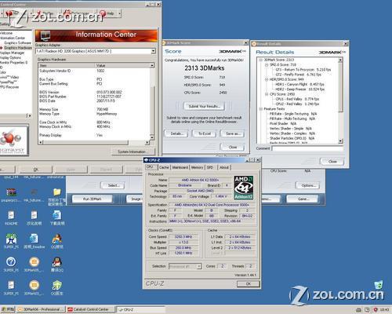Click the red tray icon beside the clock
Screen dimensions: 392x314
(376, 309)
